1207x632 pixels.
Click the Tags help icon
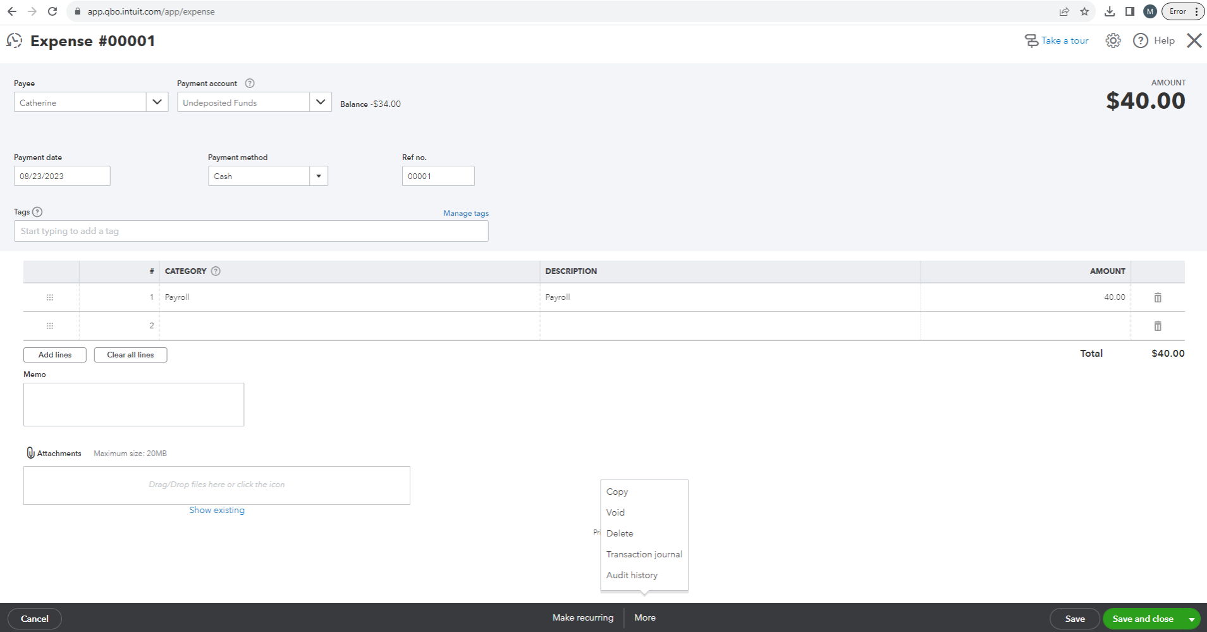(x=37, y=212)
